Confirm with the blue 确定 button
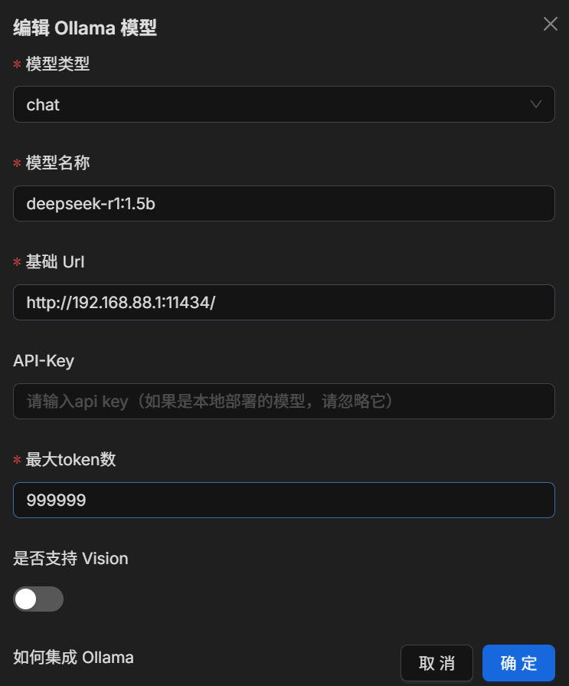The width and height of the screenshot is (569, 686). click(518, 663)
